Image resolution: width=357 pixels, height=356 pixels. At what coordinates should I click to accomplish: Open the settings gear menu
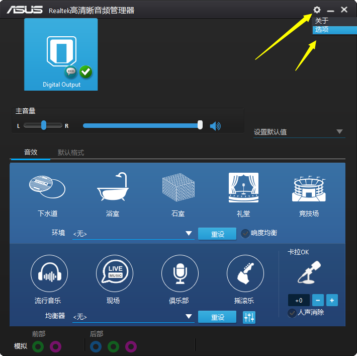click(x=317, y=10)
